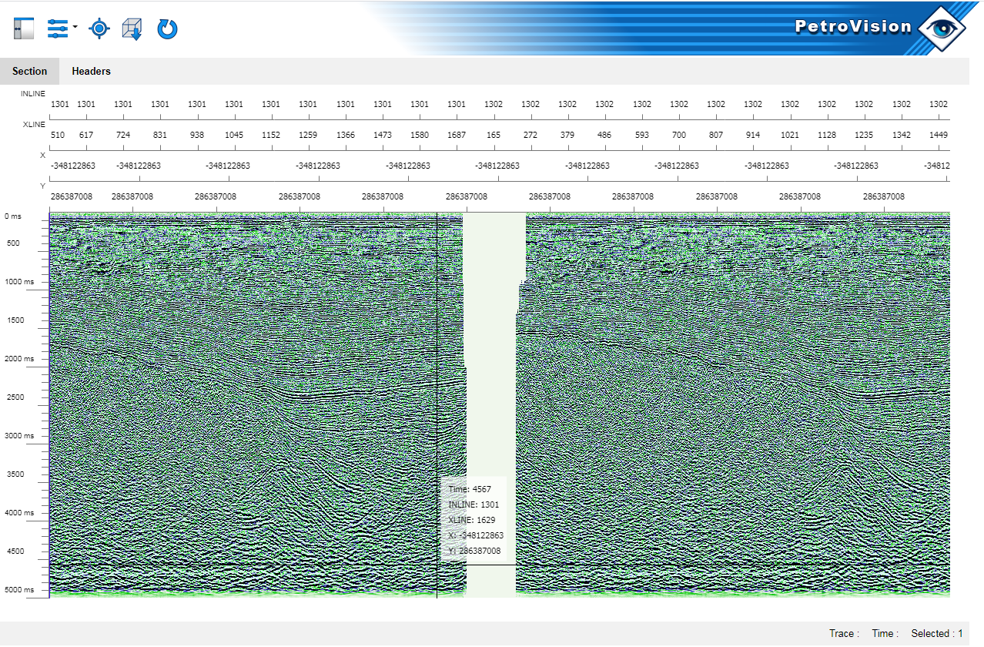Image resolution: width=984 pixels, height=647 pixels.
Task: Click the 1000 ms time axis label
Action: coord(19,282)
